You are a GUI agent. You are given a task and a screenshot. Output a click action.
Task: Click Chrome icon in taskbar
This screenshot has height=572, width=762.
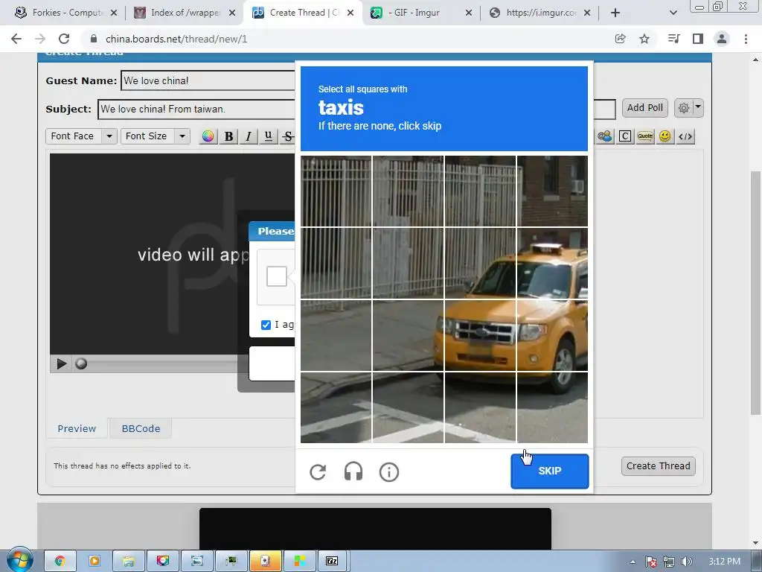tap(60, 562)
